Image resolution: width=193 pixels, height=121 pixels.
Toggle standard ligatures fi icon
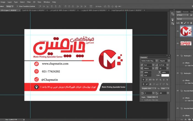[143, 84]
